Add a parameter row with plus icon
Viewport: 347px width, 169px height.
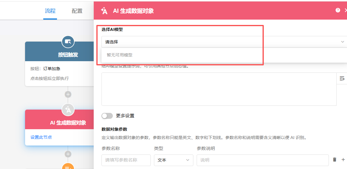point(343,159)
